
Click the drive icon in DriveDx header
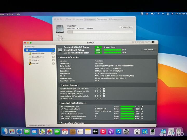(x=60, y=50)
